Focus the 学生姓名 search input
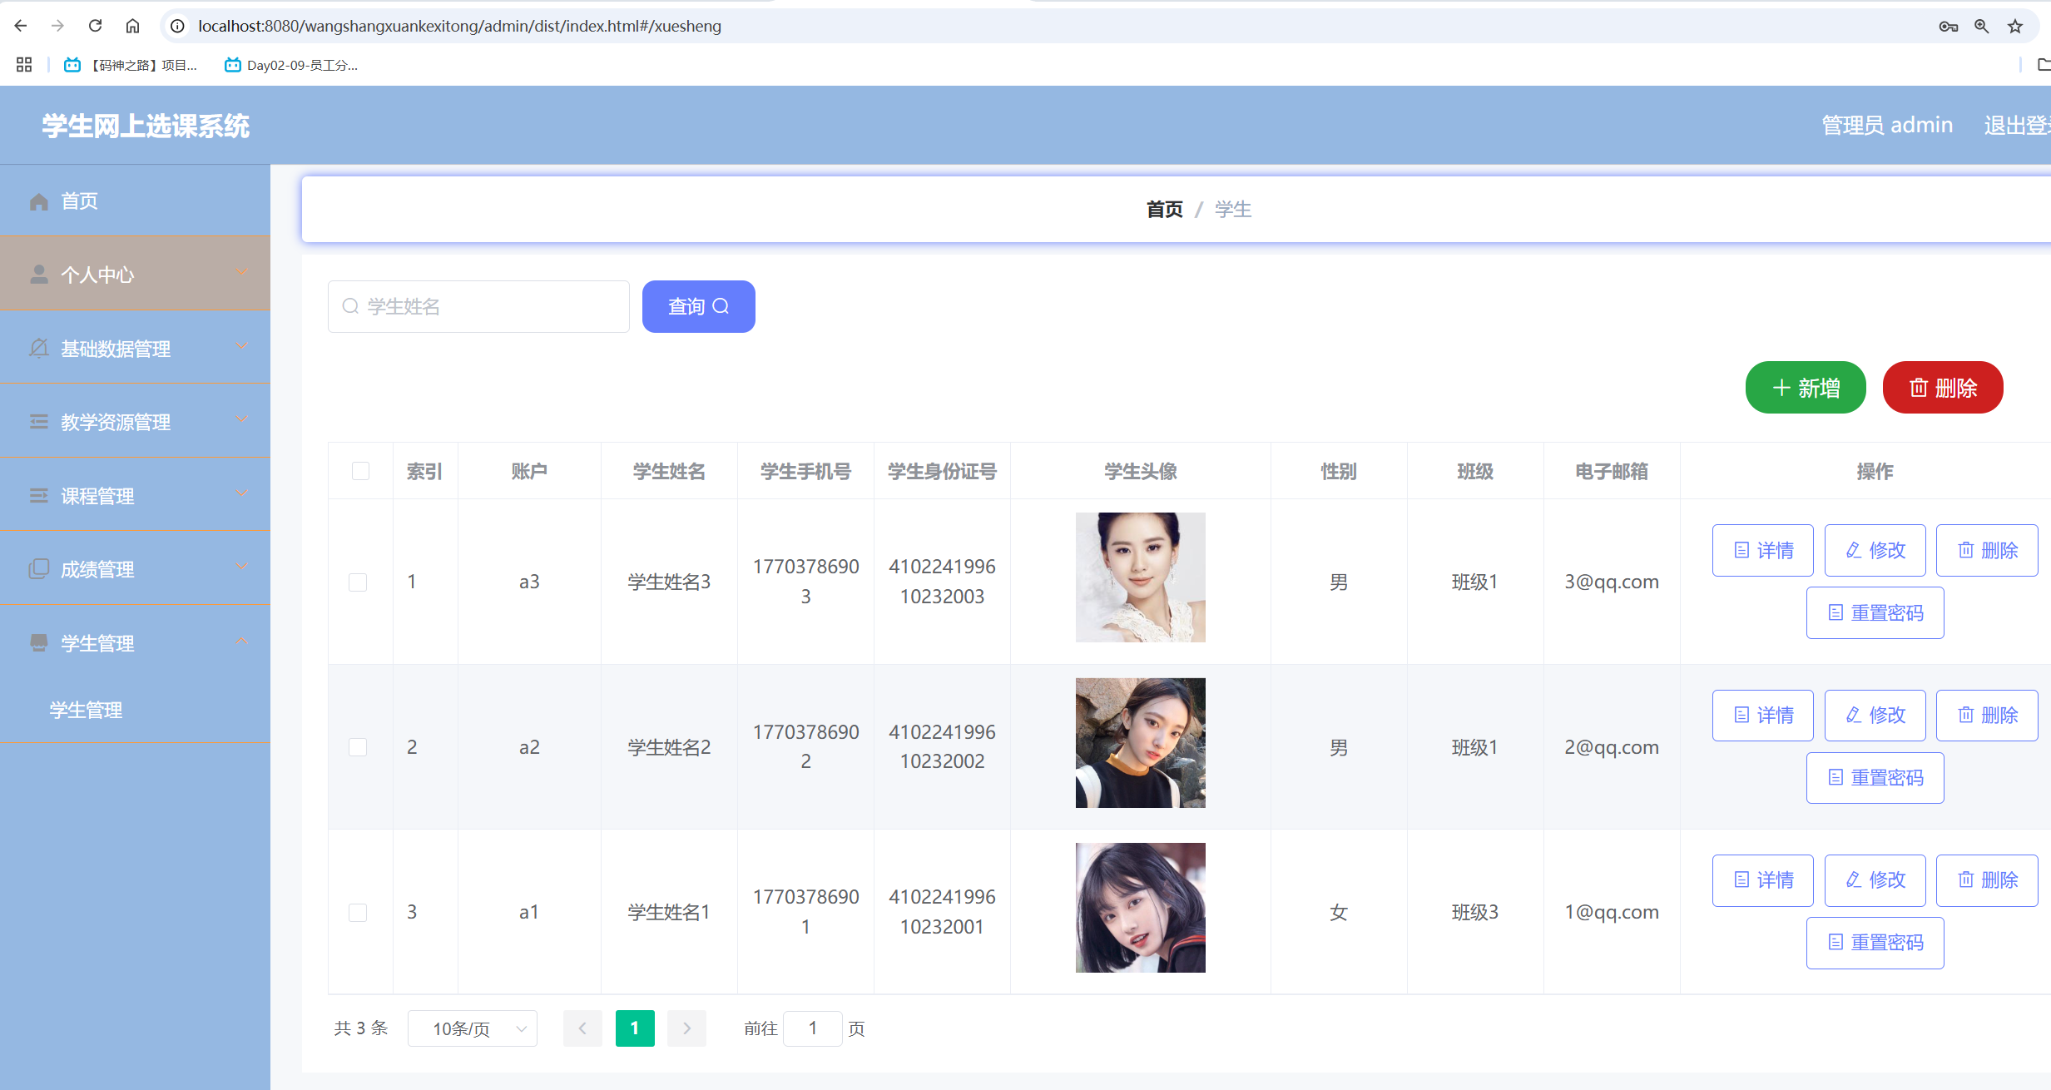 pos(478,306)
